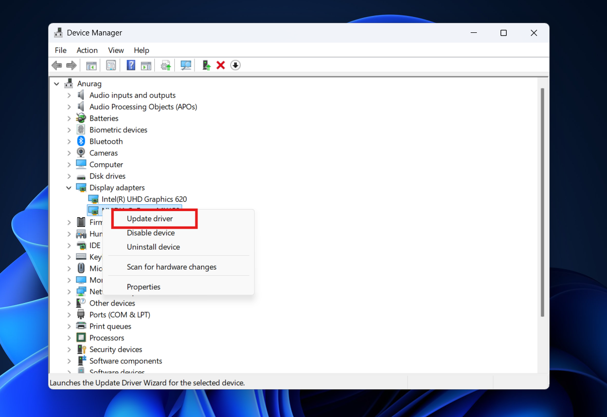Click the Device Manager title bar icon
Viewport: 607px width, 417px height.
click(58, 32)
